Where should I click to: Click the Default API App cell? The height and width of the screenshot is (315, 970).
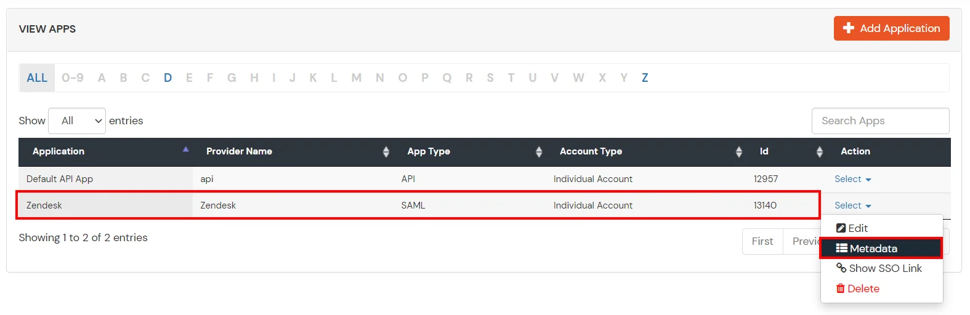[106, 179]
